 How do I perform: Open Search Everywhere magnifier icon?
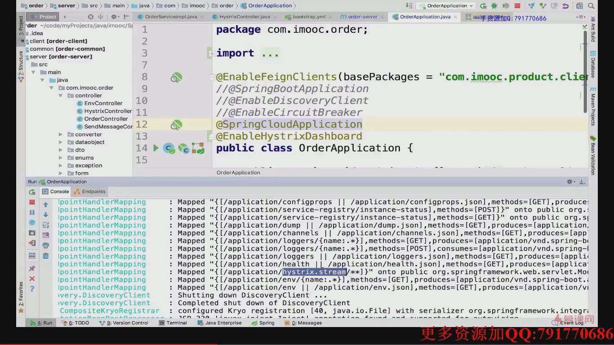[x=591, y=6]
